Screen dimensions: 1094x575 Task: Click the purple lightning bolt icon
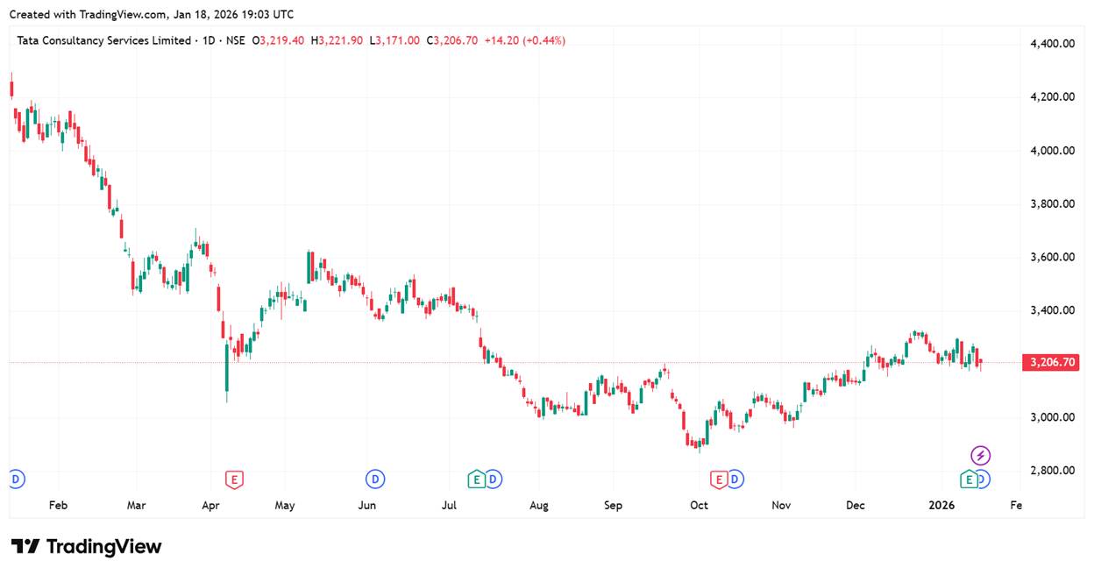[x=981, y=455]
